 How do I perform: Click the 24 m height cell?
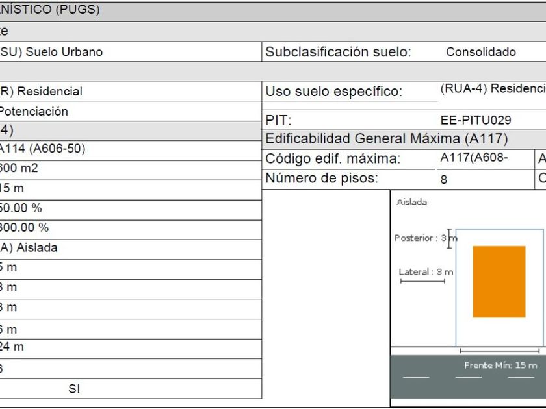[12, 347]
